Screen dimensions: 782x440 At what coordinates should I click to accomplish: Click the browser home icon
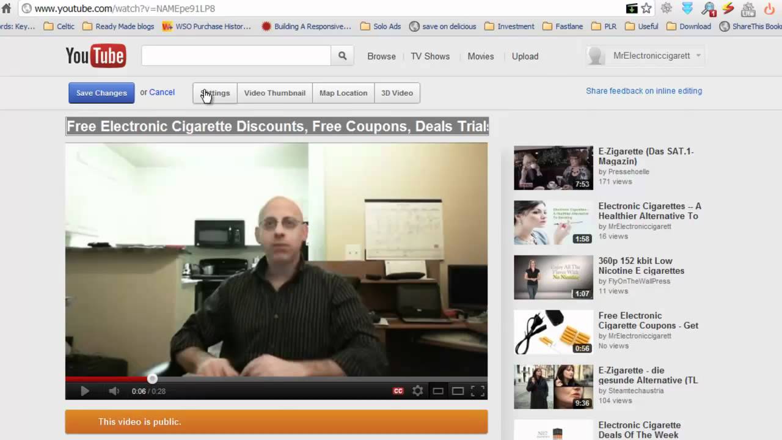point(6,9)
